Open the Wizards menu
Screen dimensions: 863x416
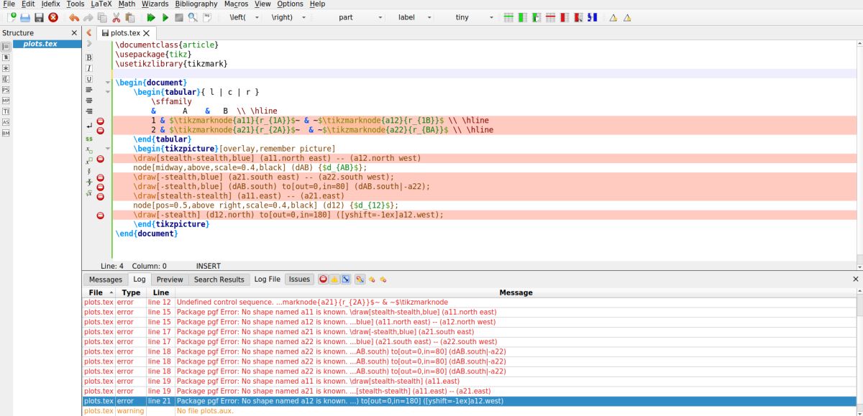155,4
